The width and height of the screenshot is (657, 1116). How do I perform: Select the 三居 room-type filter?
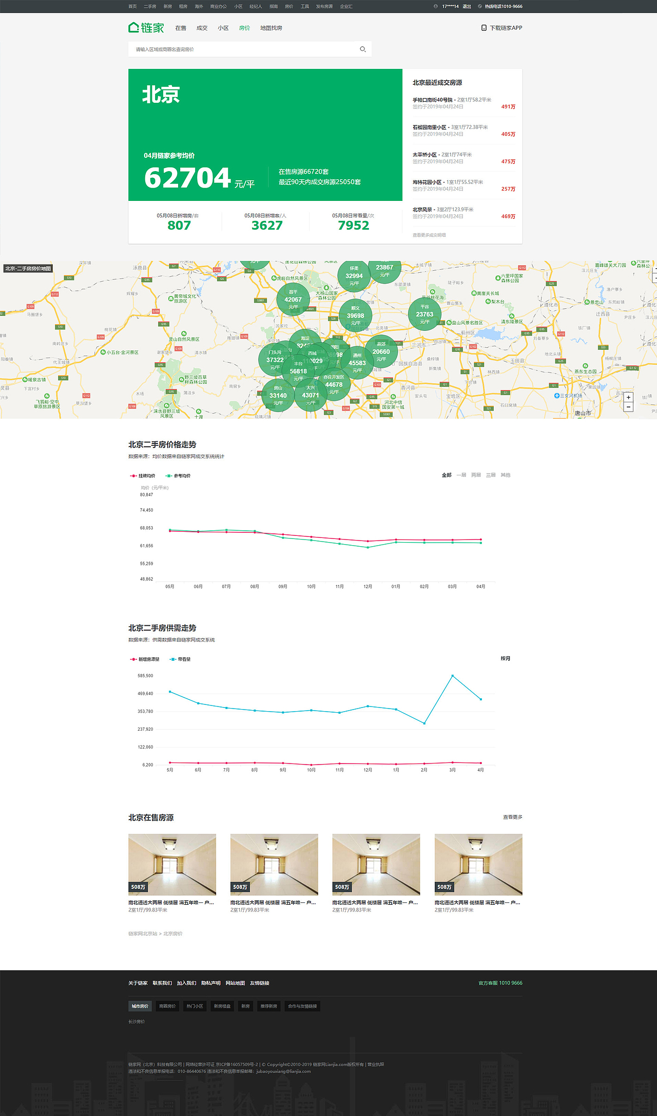[x=491, y=475]
